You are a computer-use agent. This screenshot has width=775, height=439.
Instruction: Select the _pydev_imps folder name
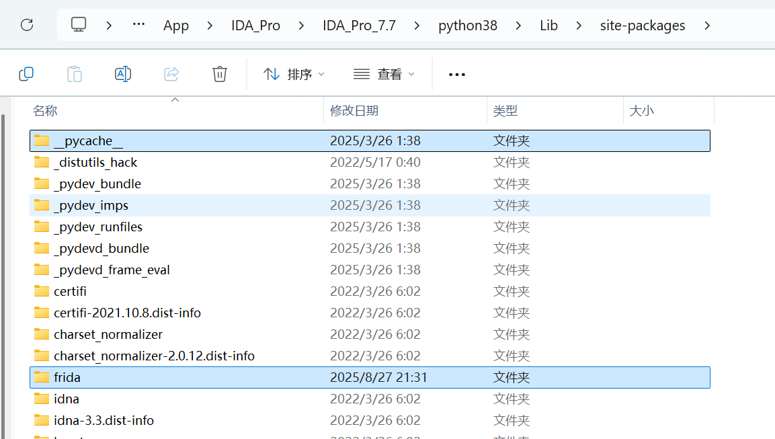(91, 206)
